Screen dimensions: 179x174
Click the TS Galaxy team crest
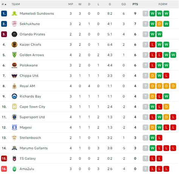tap(14, 159)
